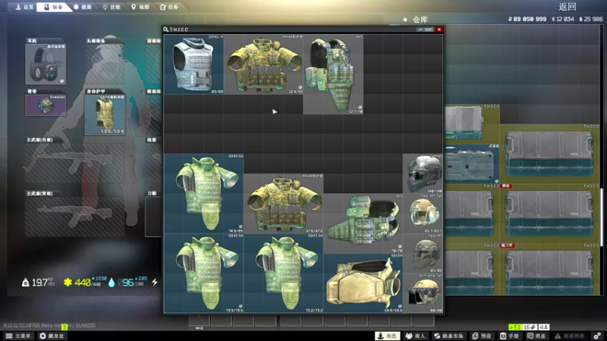Image resolution: width=607 pixels, height=341 pixels.
Task: Click the stash scrollbar on right edge
Action: click(x=601, y=217)
